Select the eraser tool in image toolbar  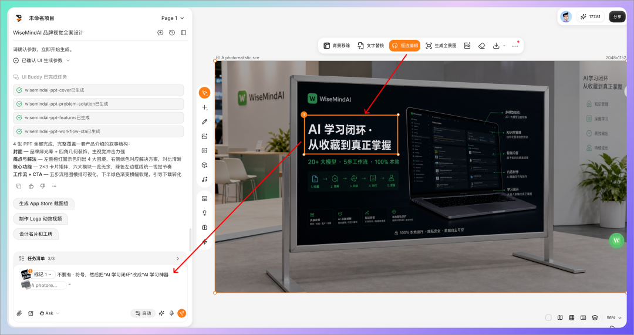click(x=481, y=46)
